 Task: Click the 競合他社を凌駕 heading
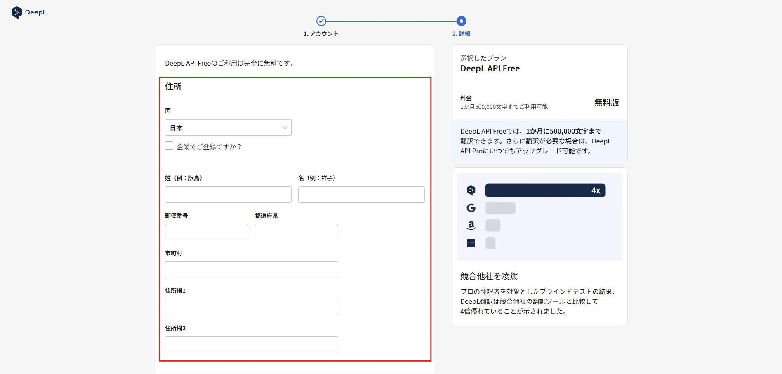[489, 276]
